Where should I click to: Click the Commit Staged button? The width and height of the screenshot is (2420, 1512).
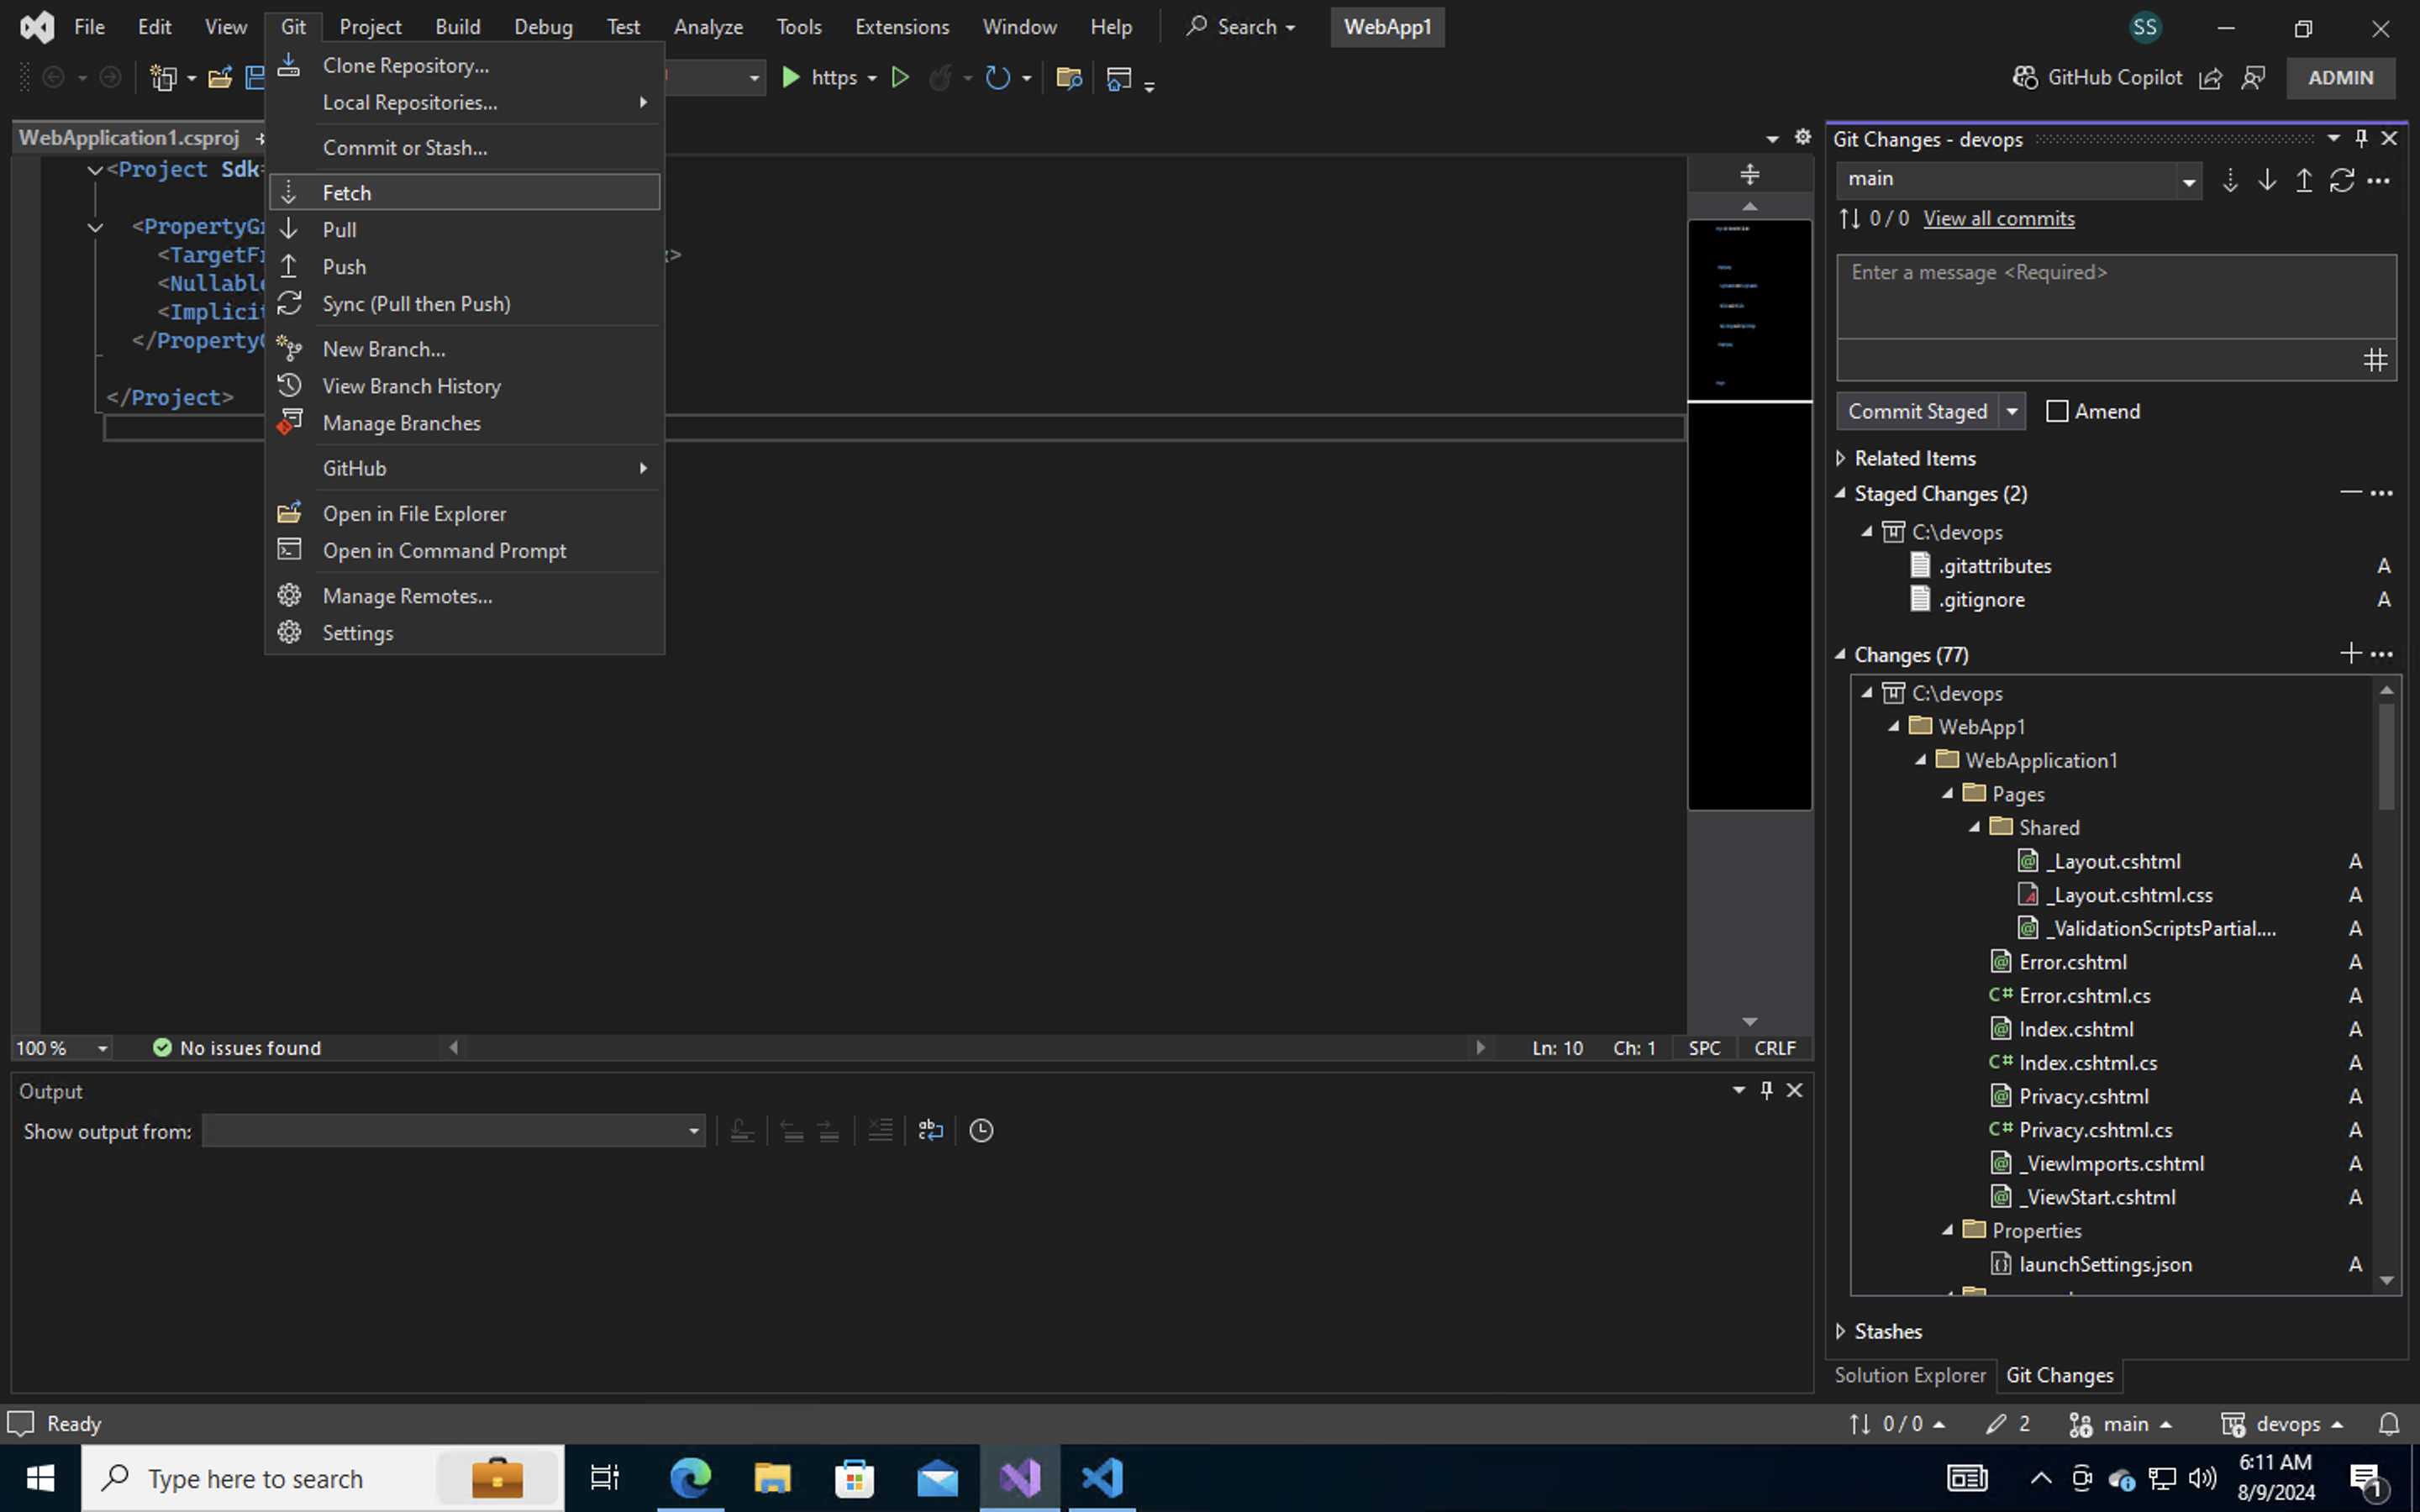pyautogui.click(x=1917, y=411)
